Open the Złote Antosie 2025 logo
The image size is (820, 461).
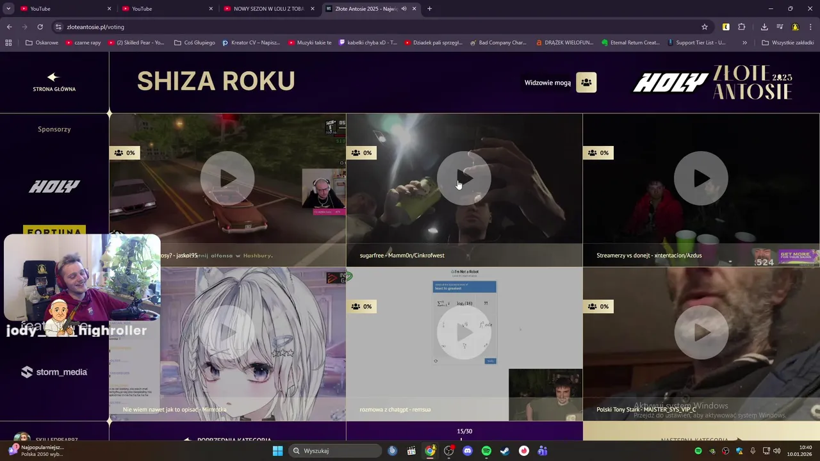click(753, 83)
